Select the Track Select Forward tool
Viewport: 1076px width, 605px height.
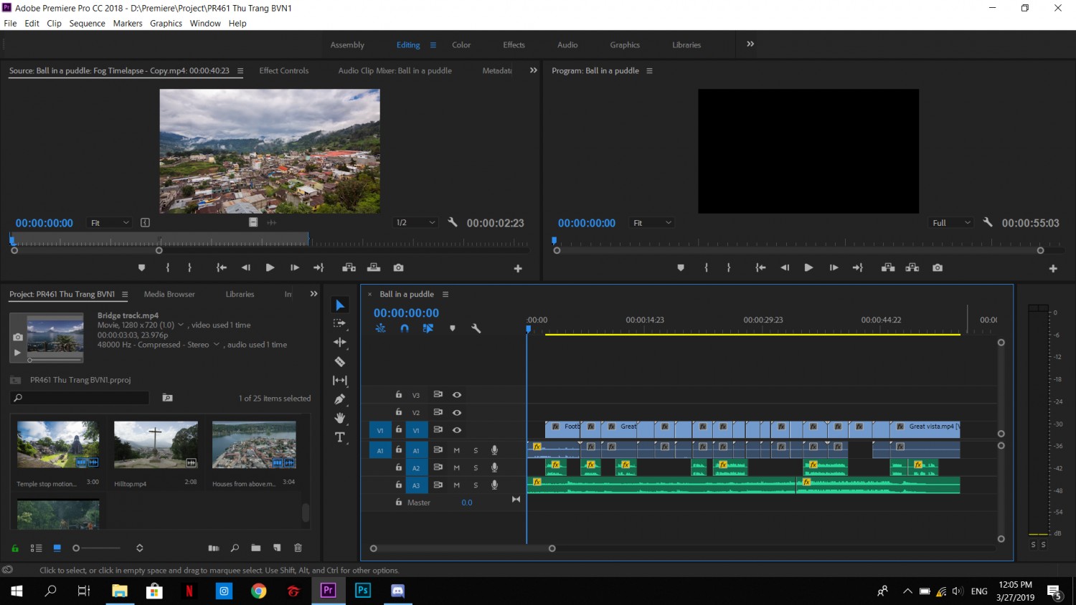coord(340,323)
